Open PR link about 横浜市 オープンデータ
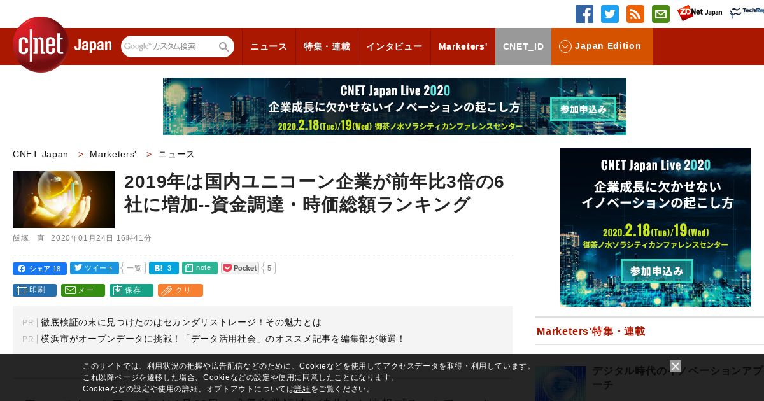764x401 pixels. [223, 339]
